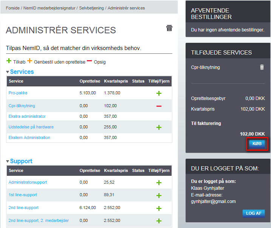Open the Administratorsupport link

click(28, 182)
